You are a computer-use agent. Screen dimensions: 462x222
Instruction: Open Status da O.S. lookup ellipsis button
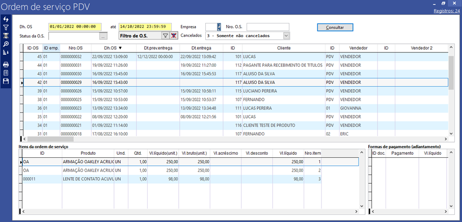point(103,36)
